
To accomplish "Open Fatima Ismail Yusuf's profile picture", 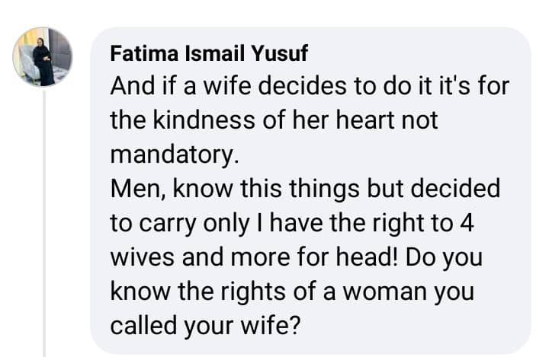I will tap(43, 56).
